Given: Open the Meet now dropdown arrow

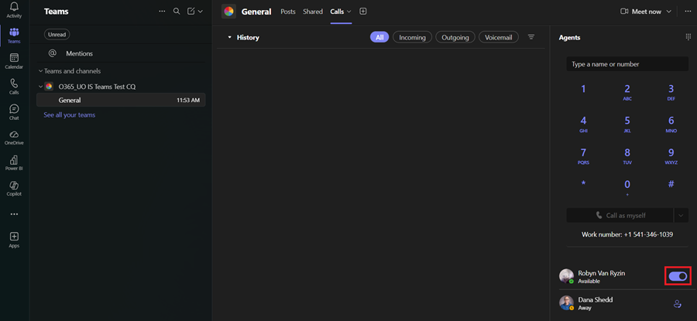Looking at the screenshot, I should [x=668, y=12].
